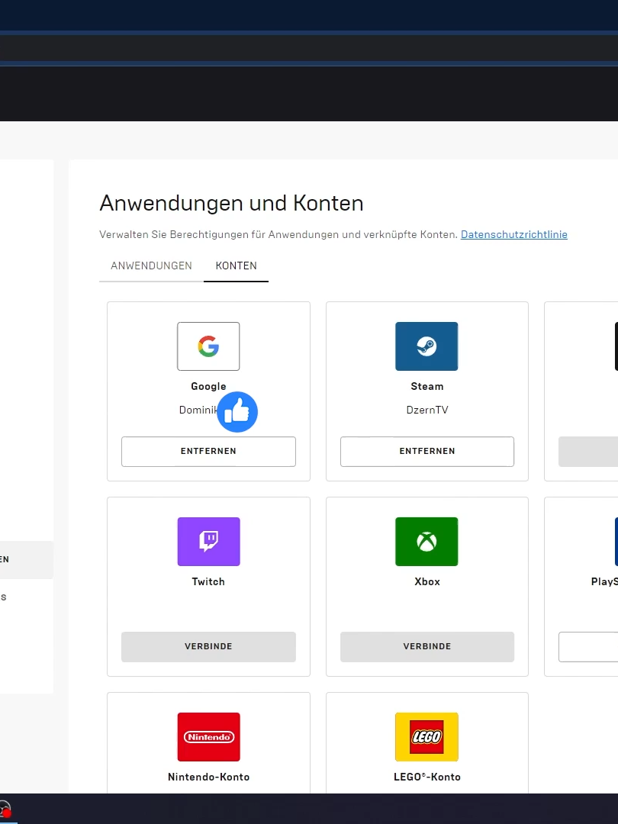Open the Datenschutzrichtlinie link

coord(514,234)
